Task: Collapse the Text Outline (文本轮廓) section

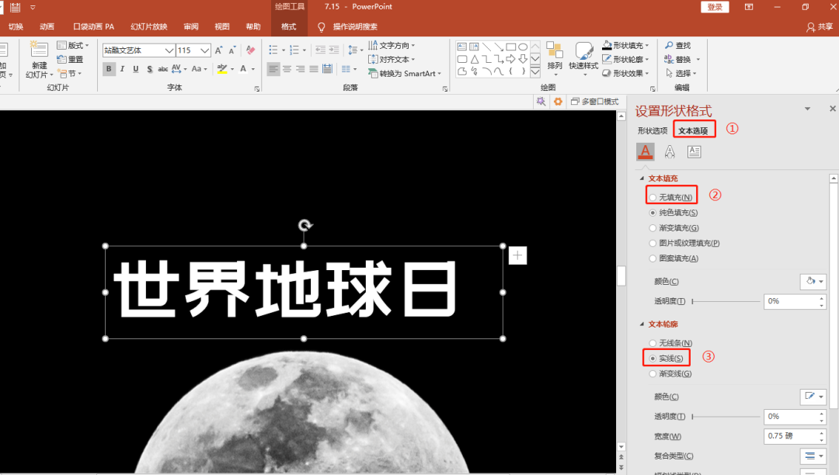Action: [x=642, y=324]
